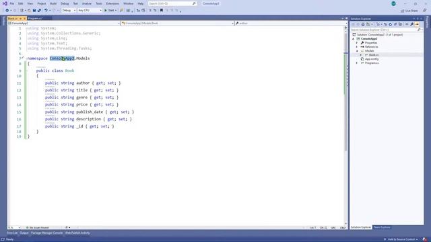Image resolution: width=431 pixels, height=242 pixels.
Task: Click the Visual Studio logo icon
Action: pyautogui.click(x=5, y=3)
